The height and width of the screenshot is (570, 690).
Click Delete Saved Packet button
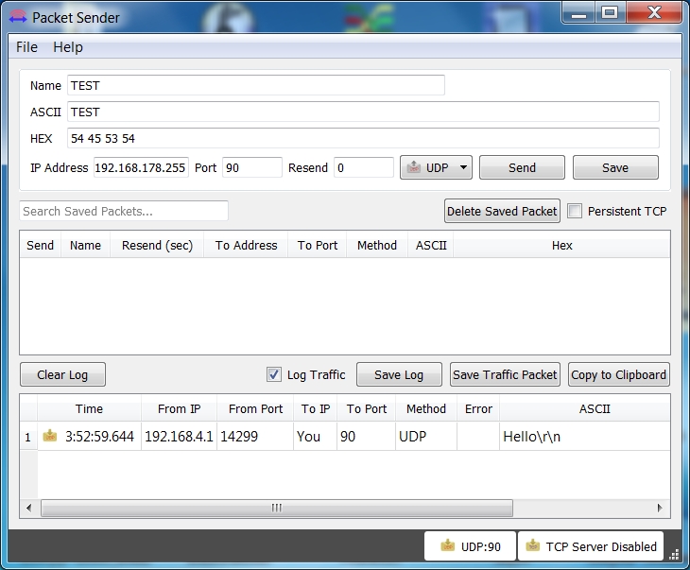502,211
